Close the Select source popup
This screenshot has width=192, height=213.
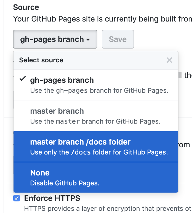click(169, 60)
